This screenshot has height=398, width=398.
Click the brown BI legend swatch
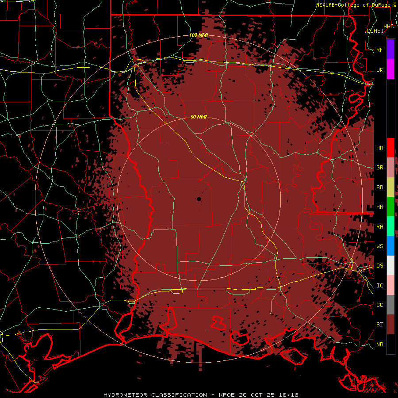pos(390,325)
